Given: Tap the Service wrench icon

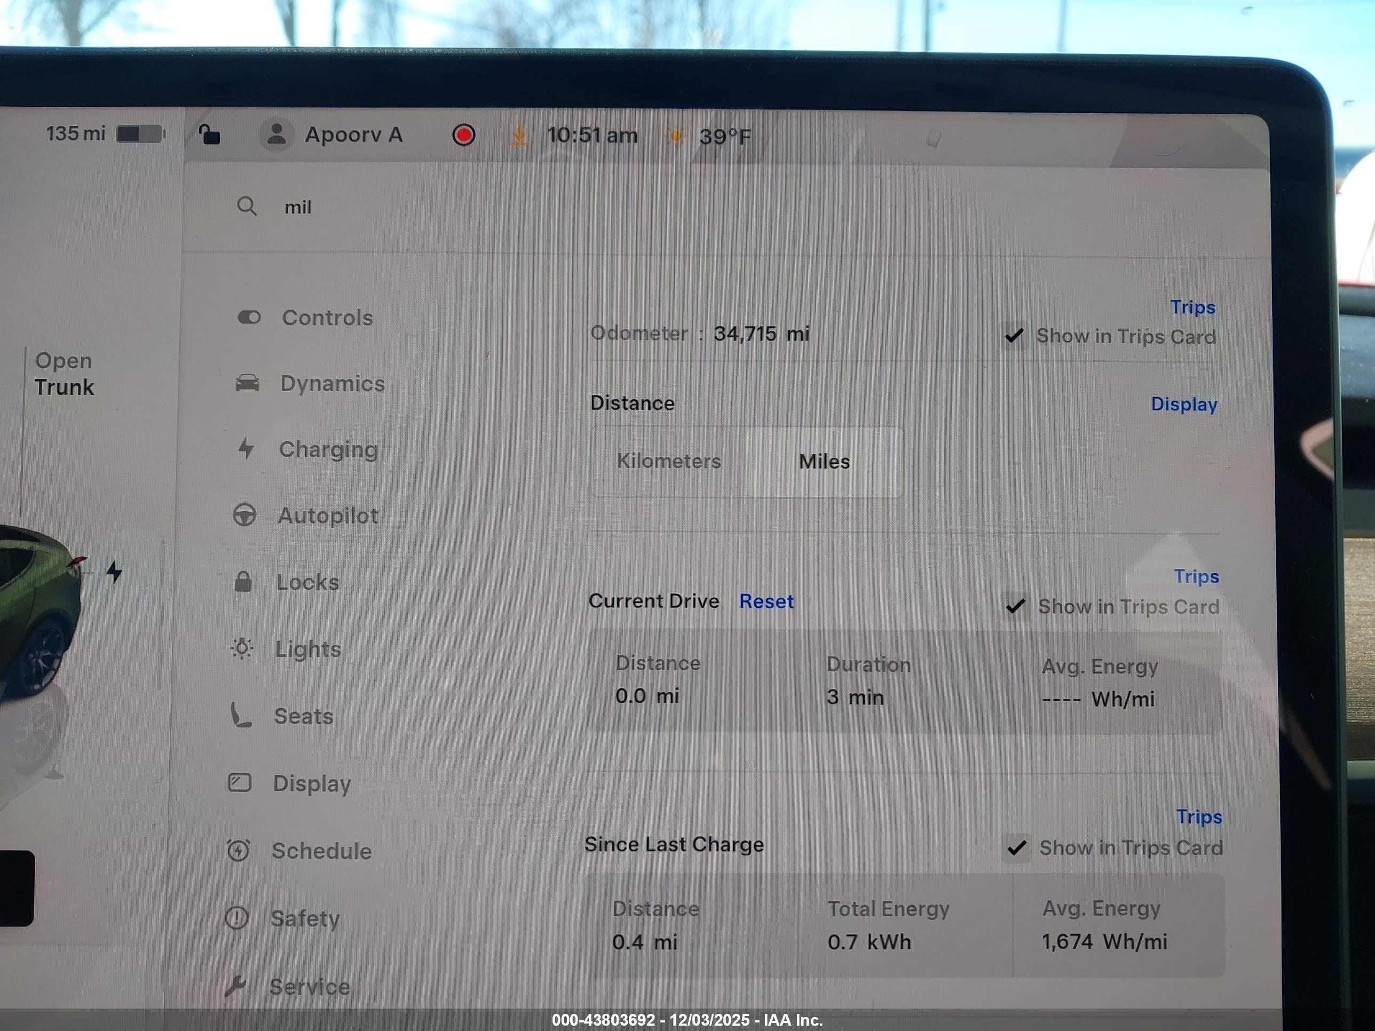Looking at the screenshot, I should coord(235,986).
